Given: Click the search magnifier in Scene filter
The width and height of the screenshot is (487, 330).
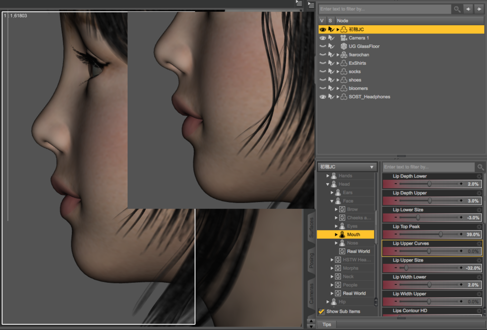Looking at the screenshot, I should coord(457,9).
